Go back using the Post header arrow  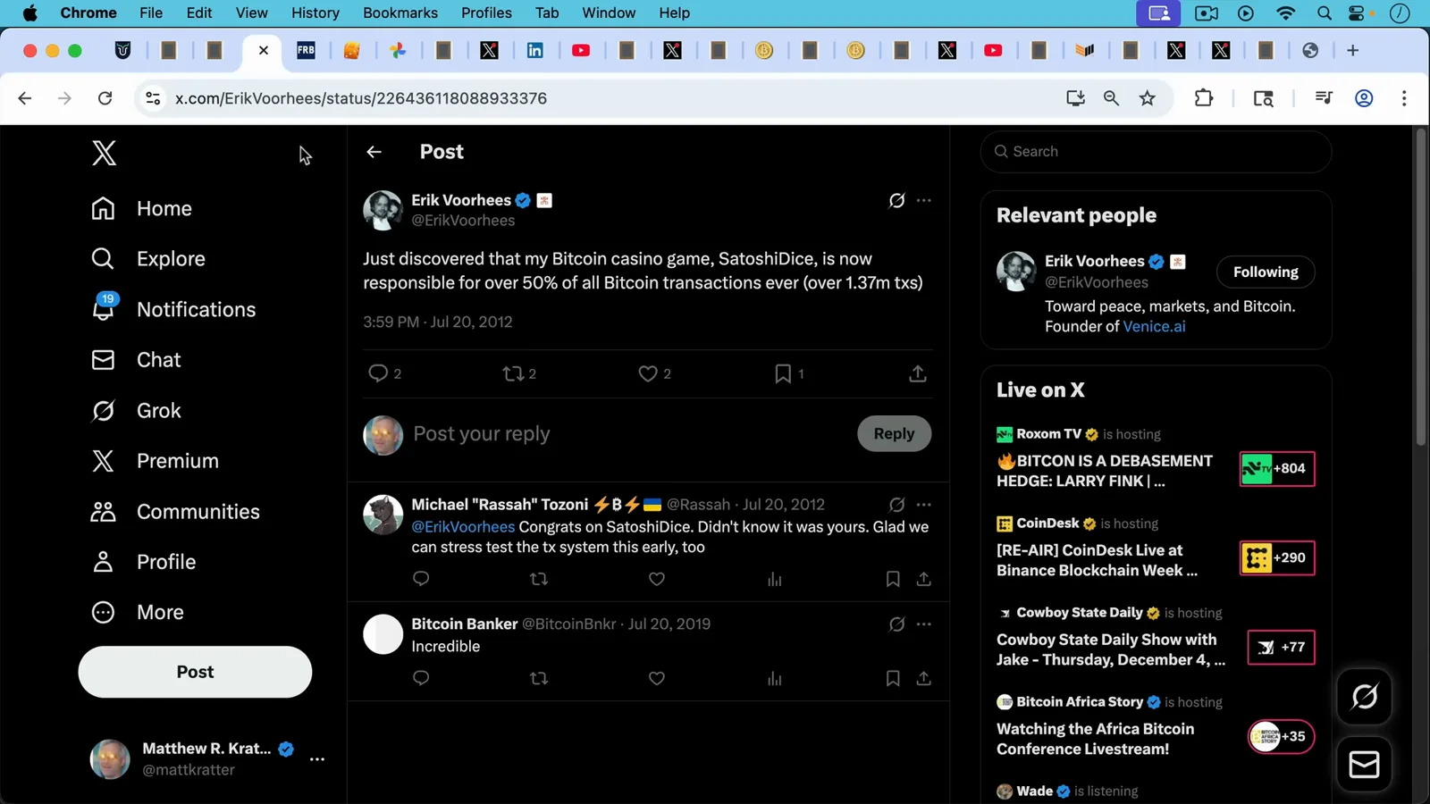point(374,152)
